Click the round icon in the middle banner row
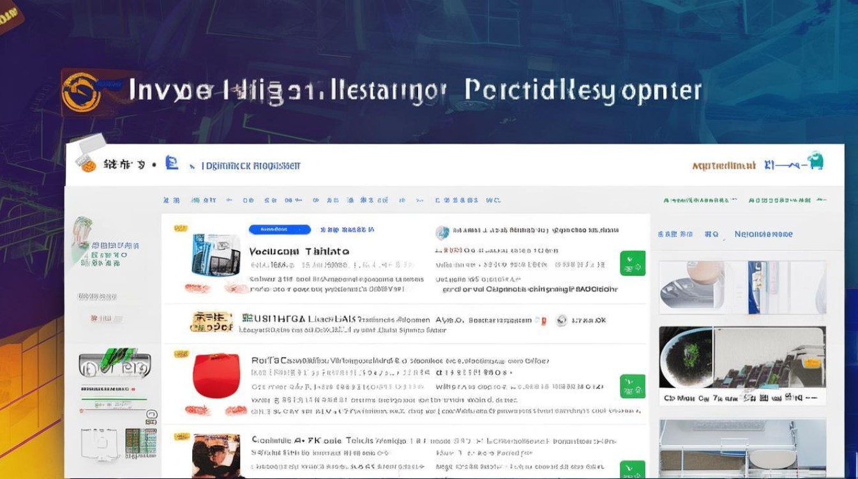 tap(562, 321)
